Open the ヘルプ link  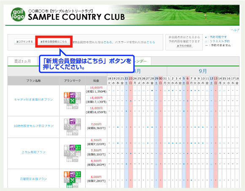pos(235,30)
